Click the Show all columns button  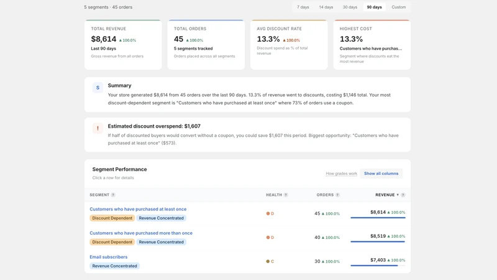381,174
